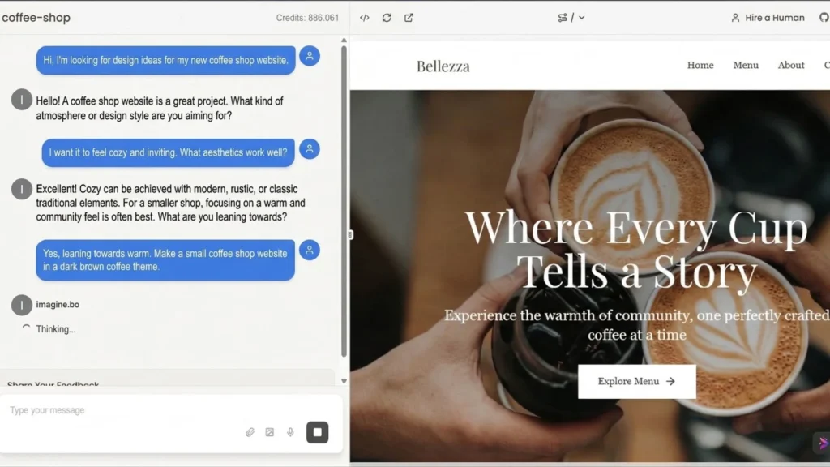Click inside the Type your message field
This screenshot has width=830, height=467.
122,410
